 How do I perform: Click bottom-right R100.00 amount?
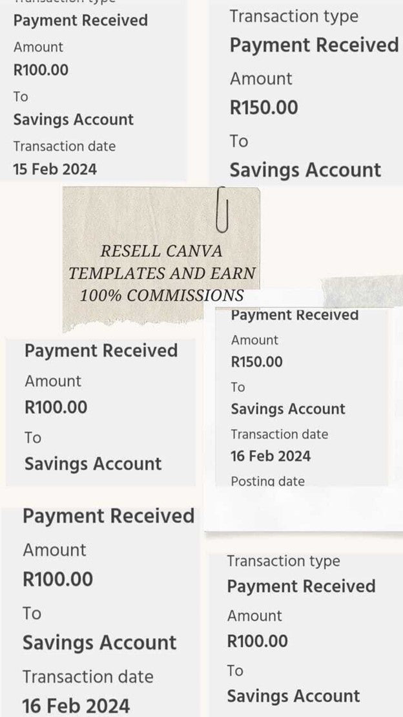(257, 641)
